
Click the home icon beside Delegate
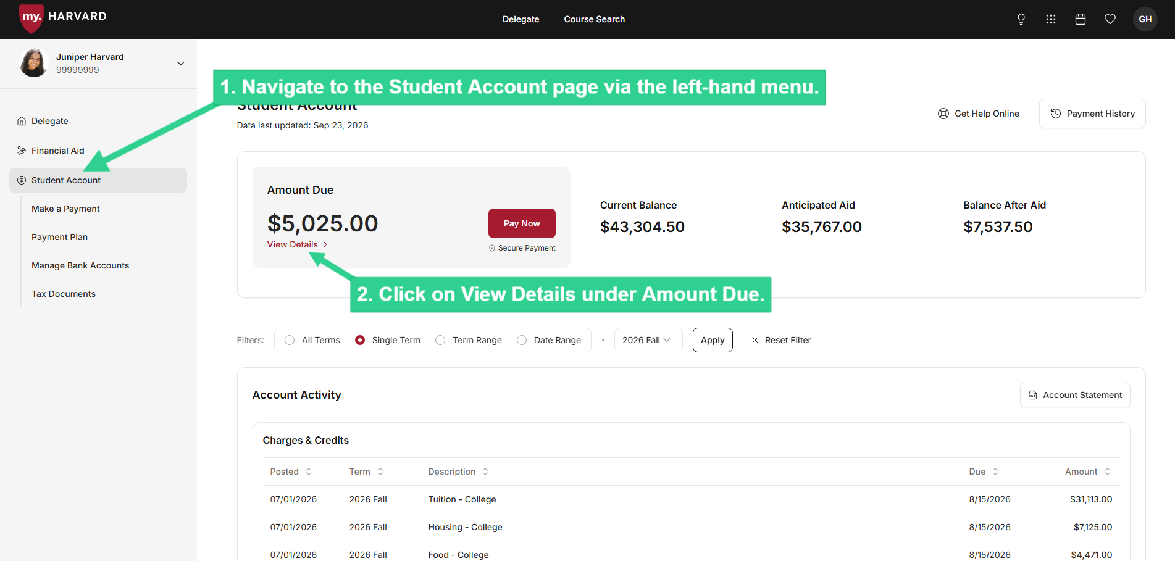[22, 121]
